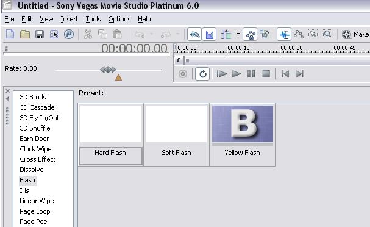
Task: Select Clock Wipe transition
Action: click(35, 149)
